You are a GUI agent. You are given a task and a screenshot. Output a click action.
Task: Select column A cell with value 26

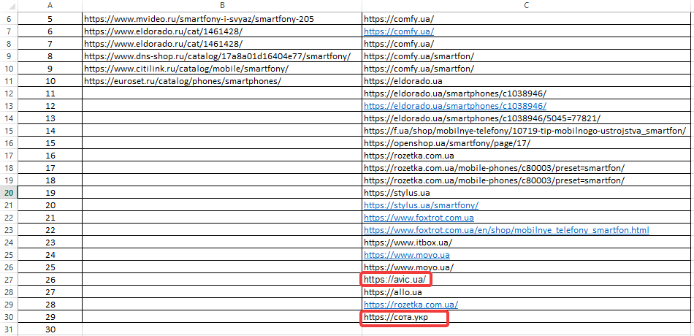(x=50, y=280)
